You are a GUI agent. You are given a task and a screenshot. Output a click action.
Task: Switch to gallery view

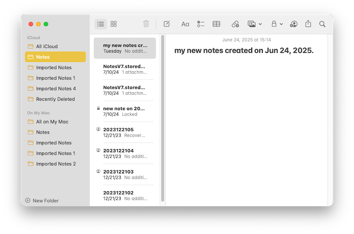tap(114, 24)
